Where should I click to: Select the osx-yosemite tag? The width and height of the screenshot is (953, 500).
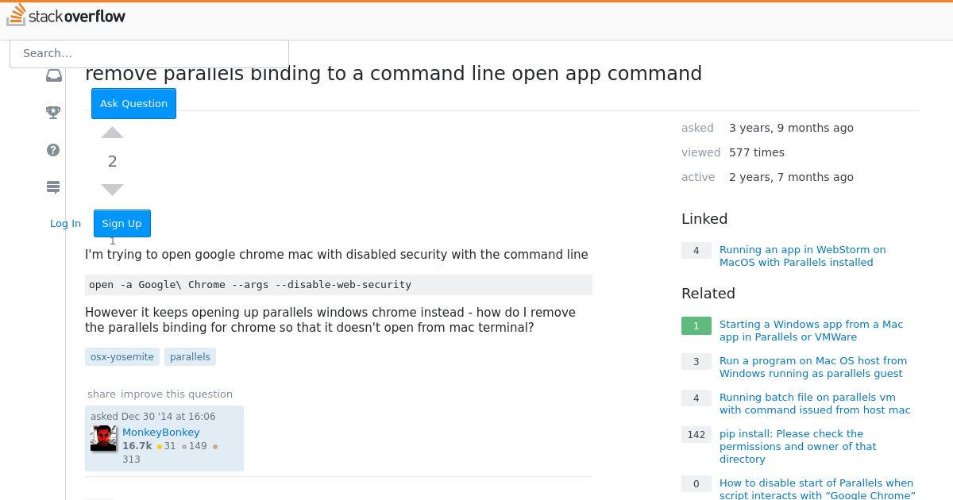(x=122, y=357)
